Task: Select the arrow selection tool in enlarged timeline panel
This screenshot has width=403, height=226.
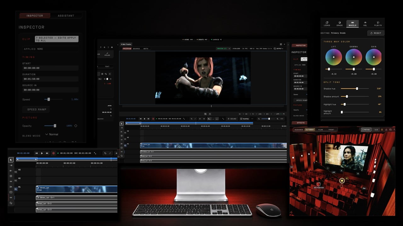Action: coord(11,160)
